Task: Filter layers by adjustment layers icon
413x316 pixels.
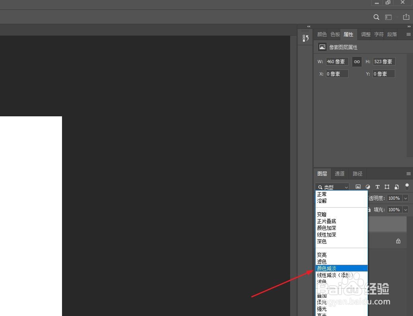Action: click(x=368, y=187)
